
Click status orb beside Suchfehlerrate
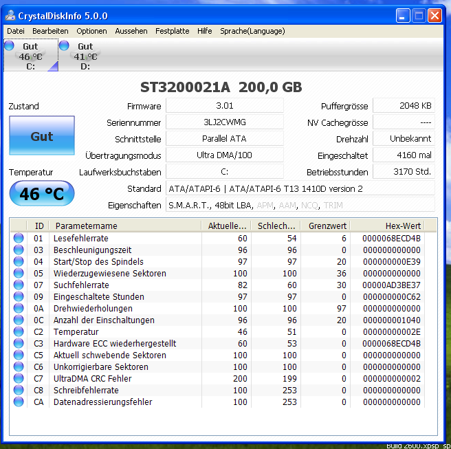pyautogui.click(x=19, y=285)
